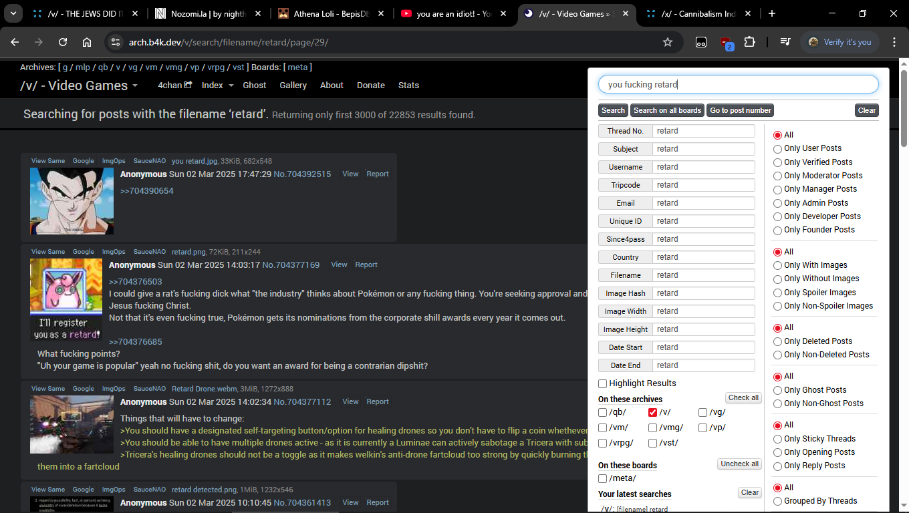Focus the main search text box
Image resolution: width=909 pixels, height=513 pixels.
tap(739, 84)
